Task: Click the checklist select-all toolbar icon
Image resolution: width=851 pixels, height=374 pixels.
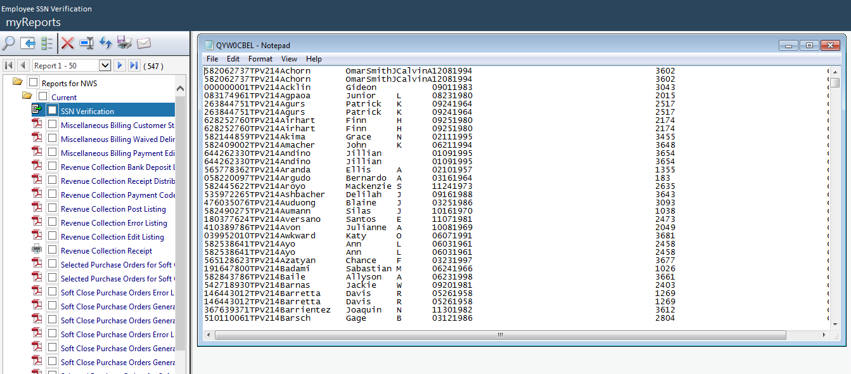Action: pos(47,43)
